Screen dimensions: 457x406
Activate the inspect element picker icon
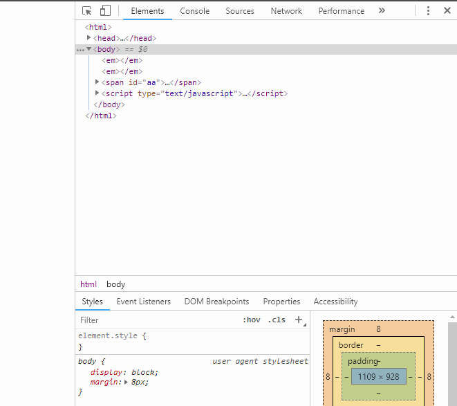point(87,11)
